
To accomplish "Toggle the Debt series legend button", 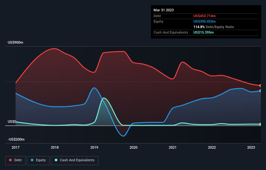I will 16,160.
